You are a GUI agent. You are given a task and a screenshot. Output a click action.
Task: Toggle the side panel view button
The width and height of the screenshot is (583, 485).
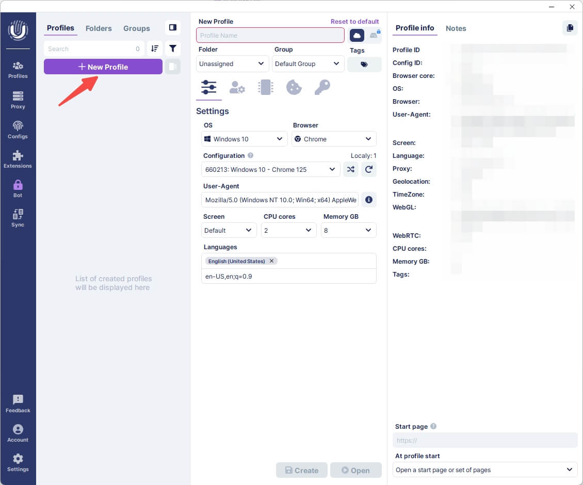click(x=173, y=28)
